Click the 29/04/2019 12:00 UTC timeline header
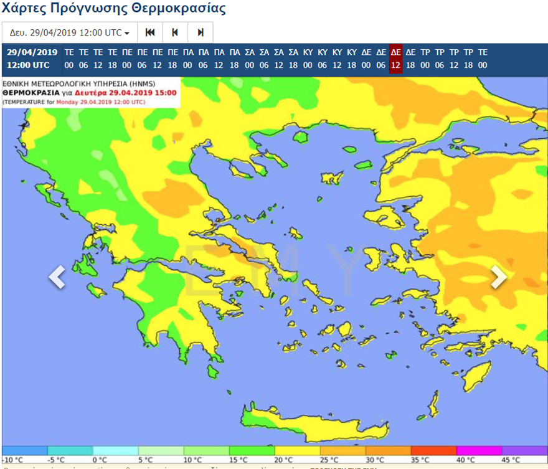This screenshot has width=548, height=469. [32, 59]
